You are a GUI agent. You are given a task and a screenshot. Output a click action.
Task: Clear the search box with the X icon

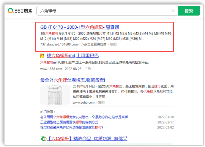point(173,11)
